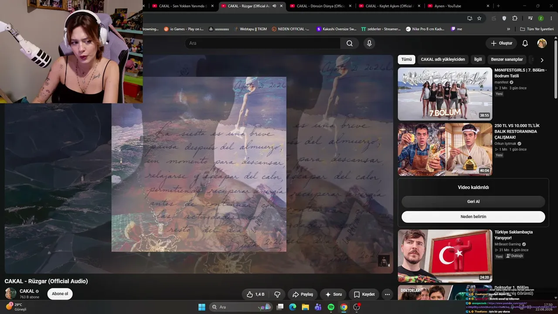Open the more actions three-dot menu under the video
This screenshot has height=314, width=558.
coord(387,294)
